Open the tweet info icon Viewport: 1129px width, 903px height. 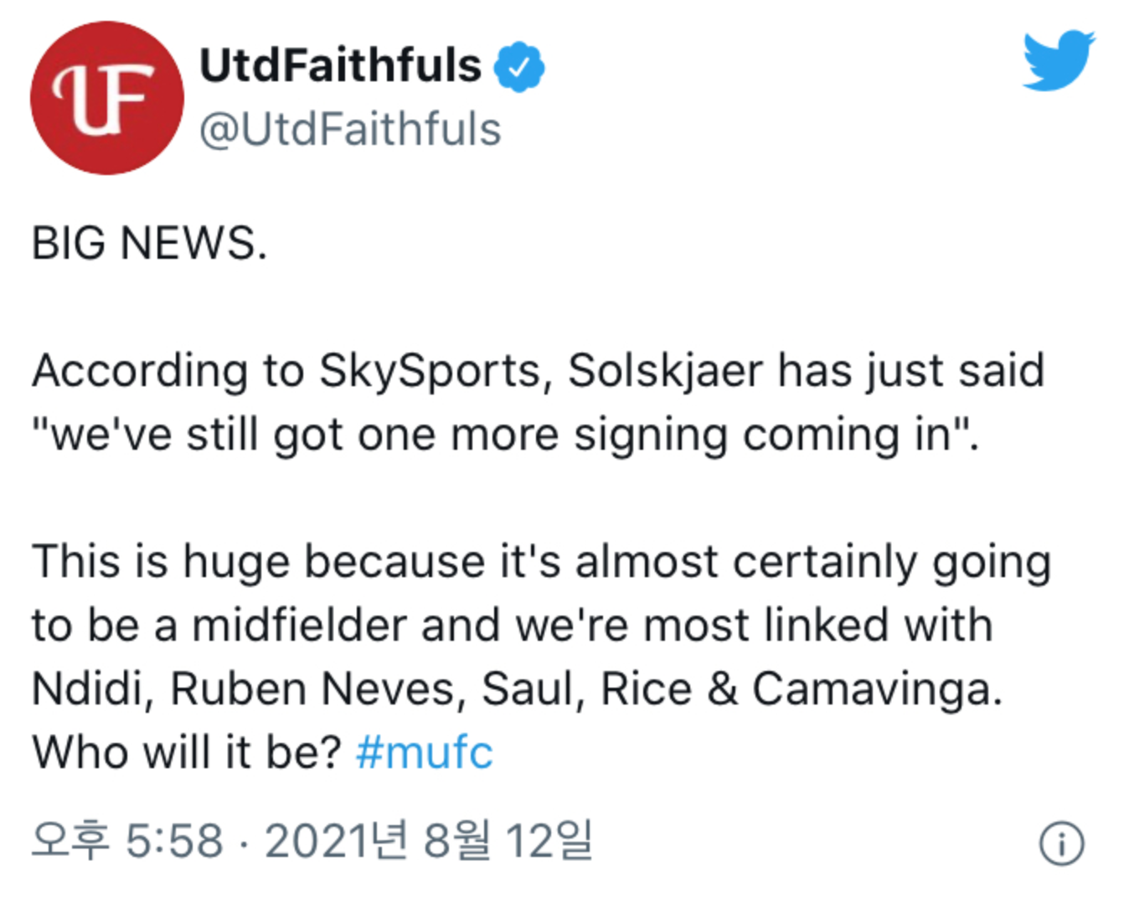click(x=1061, y=843)
